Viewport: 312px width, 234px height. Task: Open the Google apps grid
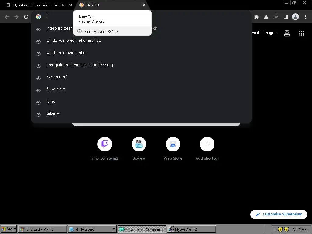click(302, 33)
